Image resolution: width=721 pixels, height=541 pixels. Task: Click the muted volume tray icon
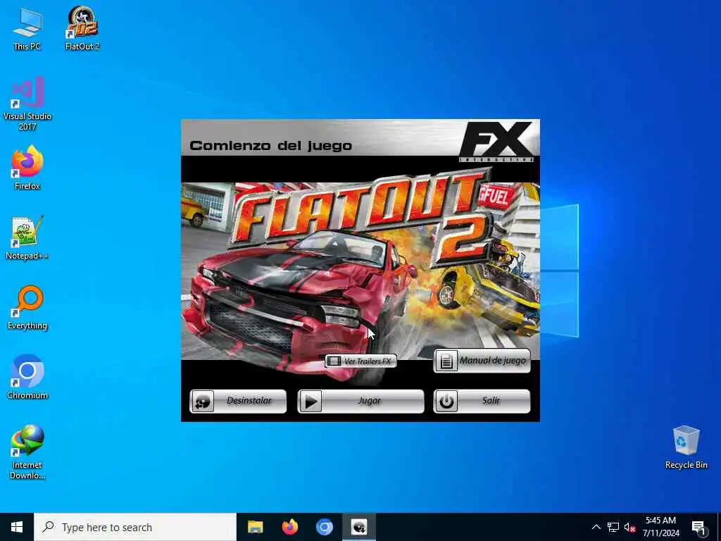pyautogui.click(x=629, y=527)
